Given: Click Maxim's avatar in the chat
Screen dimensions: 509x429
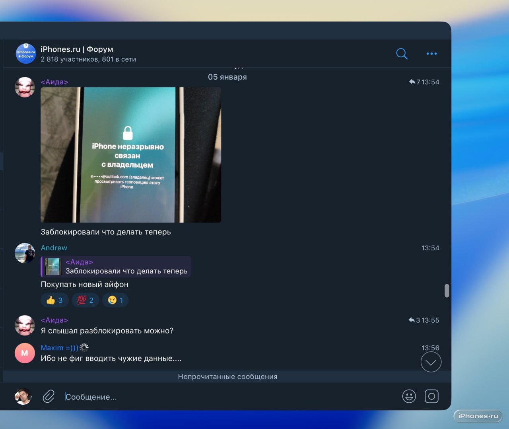Looking at the screenshot, I should [x=25, y=353].
